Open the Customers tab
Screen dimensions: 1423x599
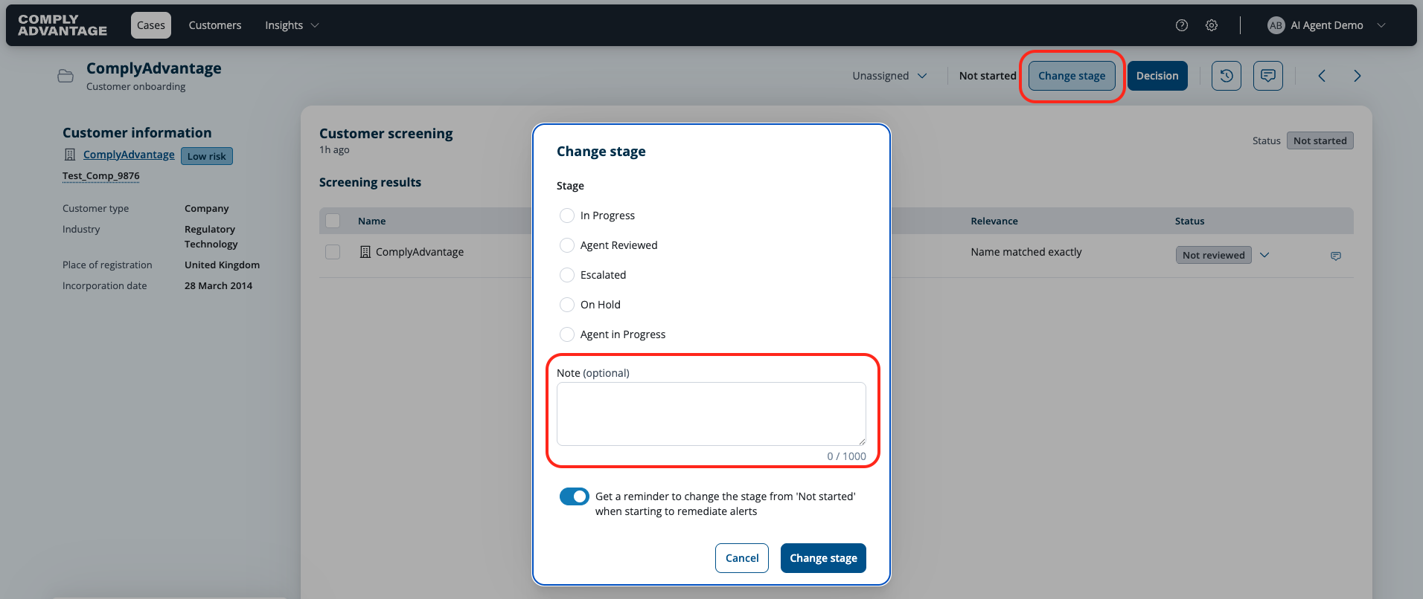click(215, 25)
